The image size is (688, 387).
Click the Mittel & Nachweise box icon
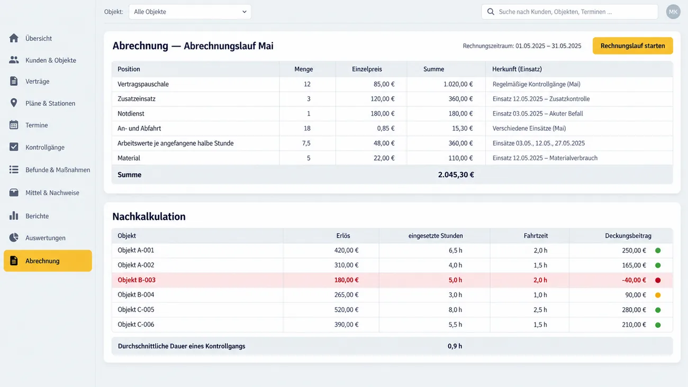pos(14,193)
